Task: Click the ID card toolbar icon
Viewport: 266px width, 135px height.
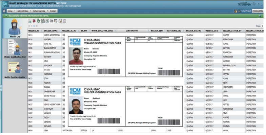Action: [x=52, y=21]
